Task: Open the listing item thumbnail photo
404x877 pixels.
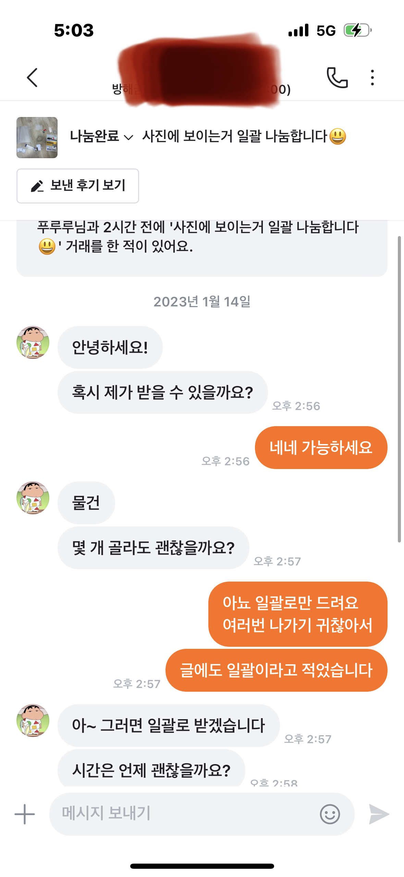Action: click(37, 138)
